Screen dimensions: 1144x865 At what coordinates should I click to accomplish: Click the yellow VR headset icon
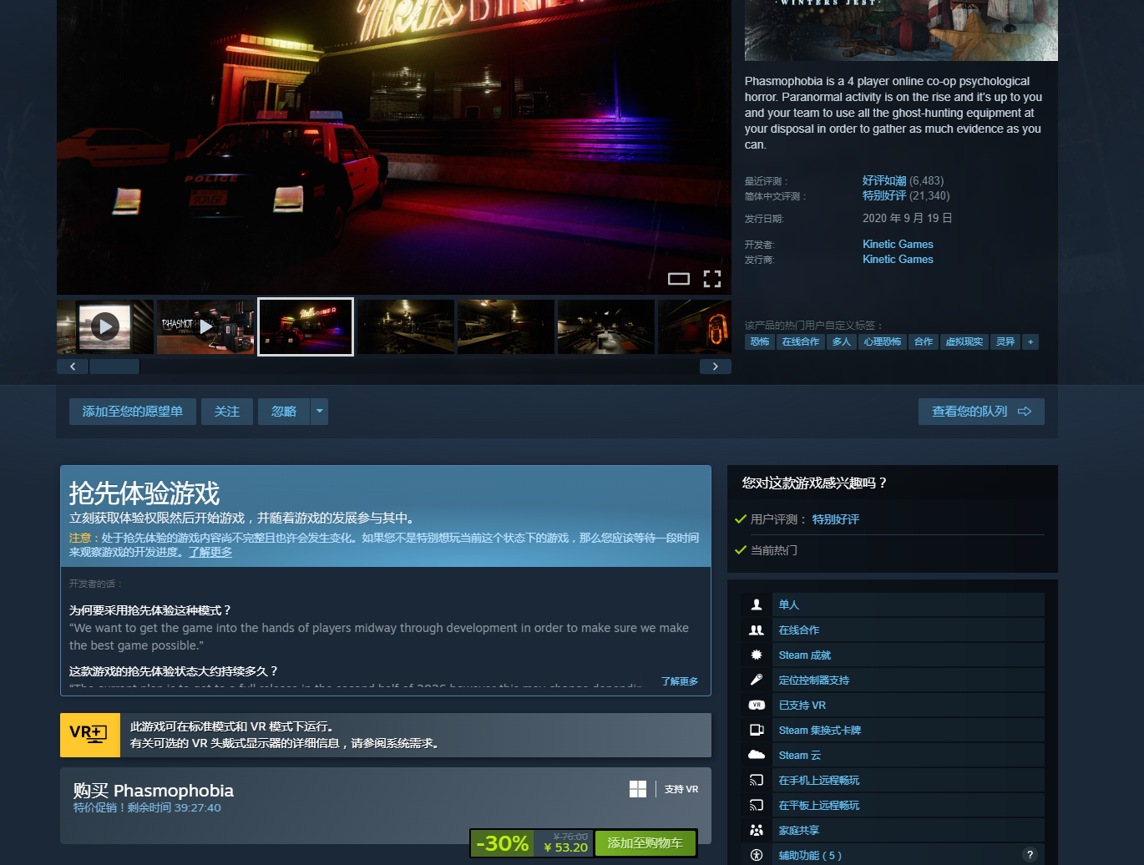coord(90,735)
